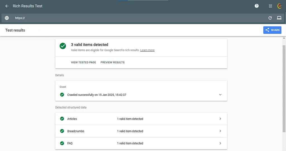
Task: Select the FAQ structured data label
Action: coord(70,143)
